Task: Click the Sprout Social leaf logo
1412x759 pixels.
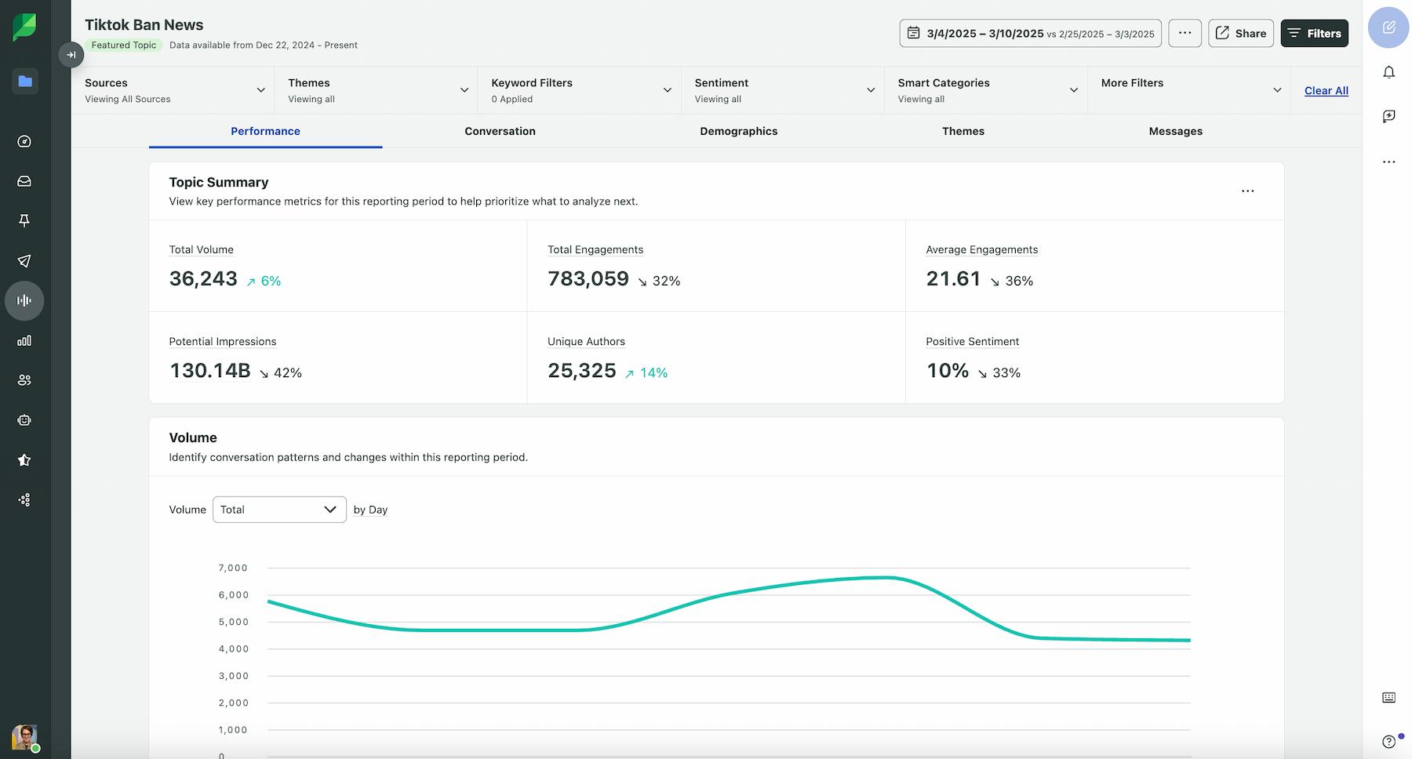Action: pos(24,27)
